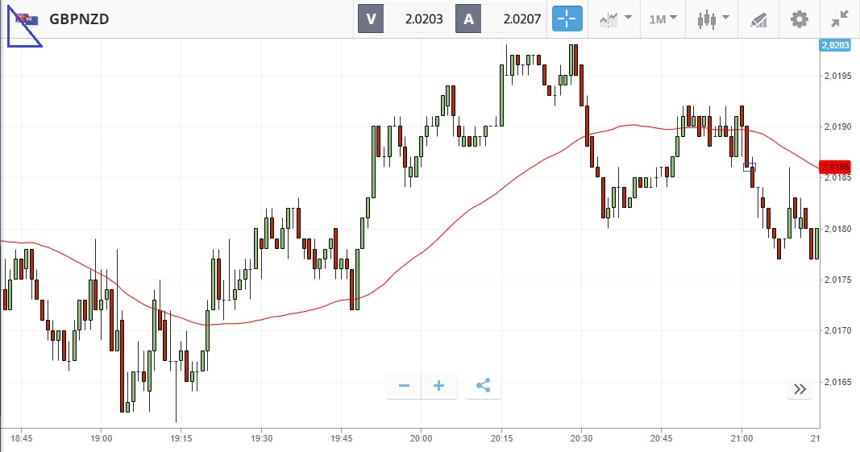860x452 pixels.
Task: Click the small square marker on candle
Action: tap(749, 166)
